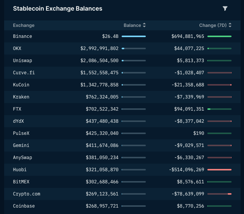Select the Coinbase exchange name
244x214 pixels.
click(x=23, y=206)
